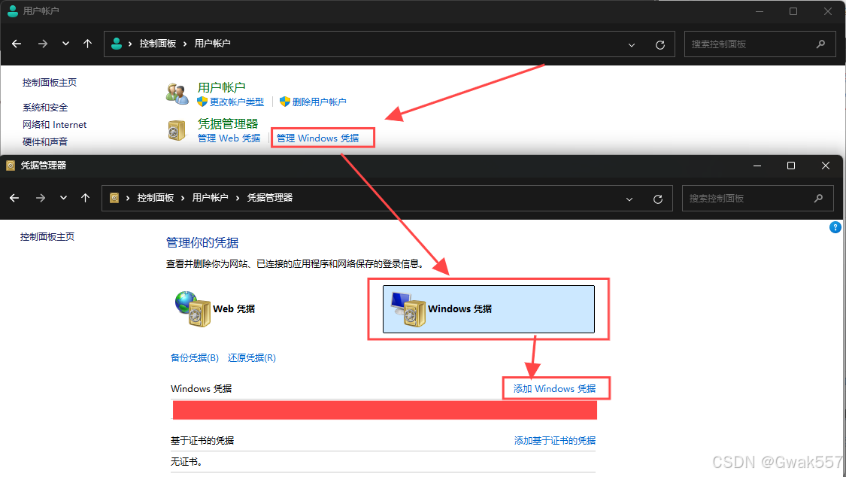
Task: Expand address bar dropdown in Credential Manager window
Action: (x=629, y=199)
